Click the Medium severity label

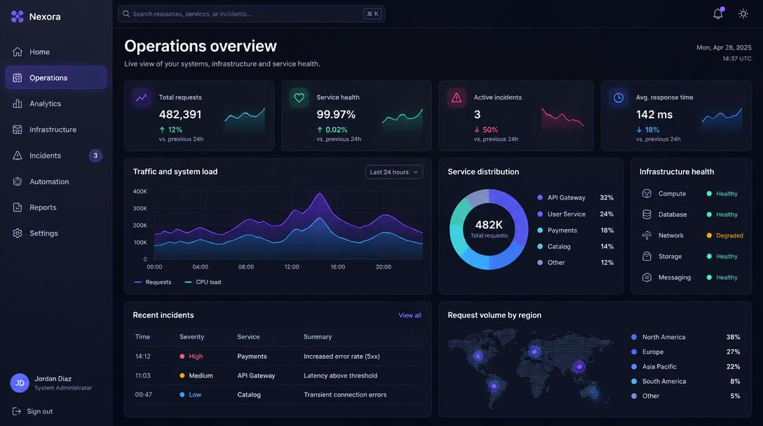(201, 376)
